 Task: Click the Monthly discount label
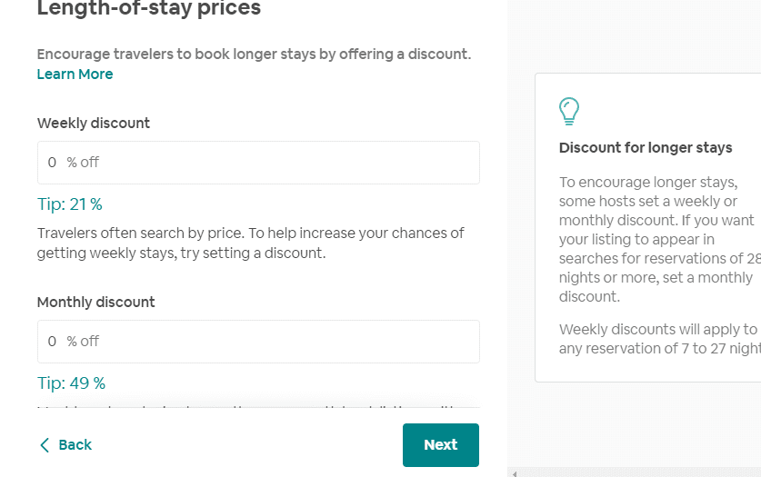coord(96,302)
